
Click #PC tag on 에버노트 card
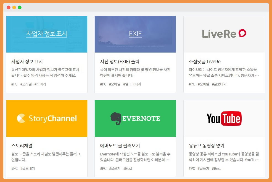tap(103, 168)
